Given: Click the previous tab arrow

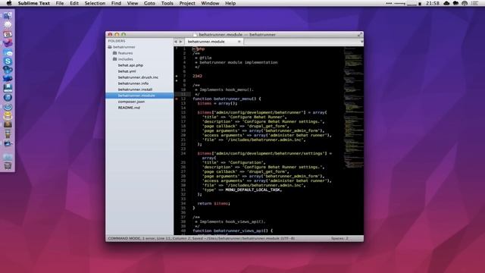Looking at the screenshot, I should pos(176,42).
